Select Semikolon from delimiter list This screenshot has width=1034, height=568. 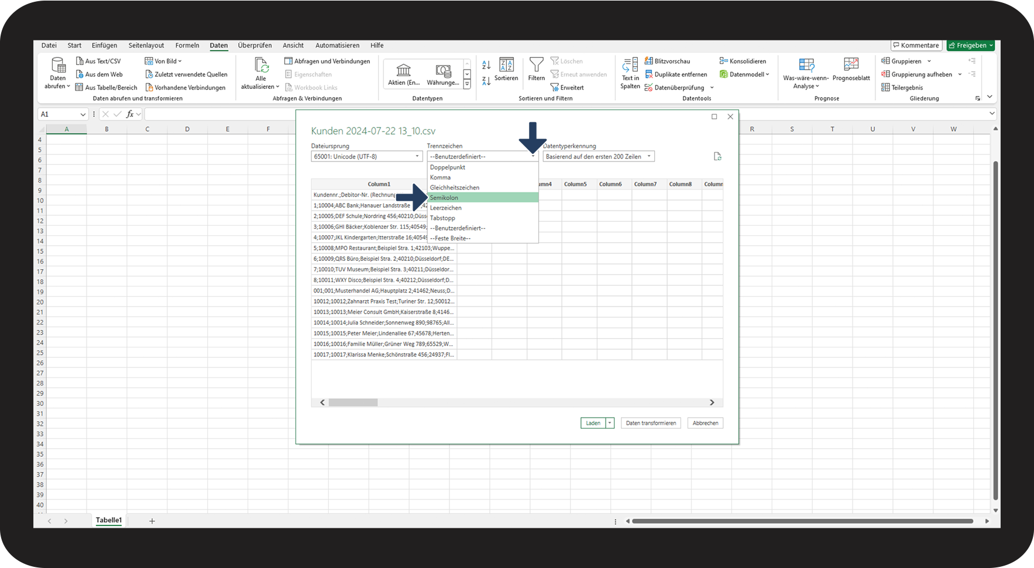[x=482, y=198]
